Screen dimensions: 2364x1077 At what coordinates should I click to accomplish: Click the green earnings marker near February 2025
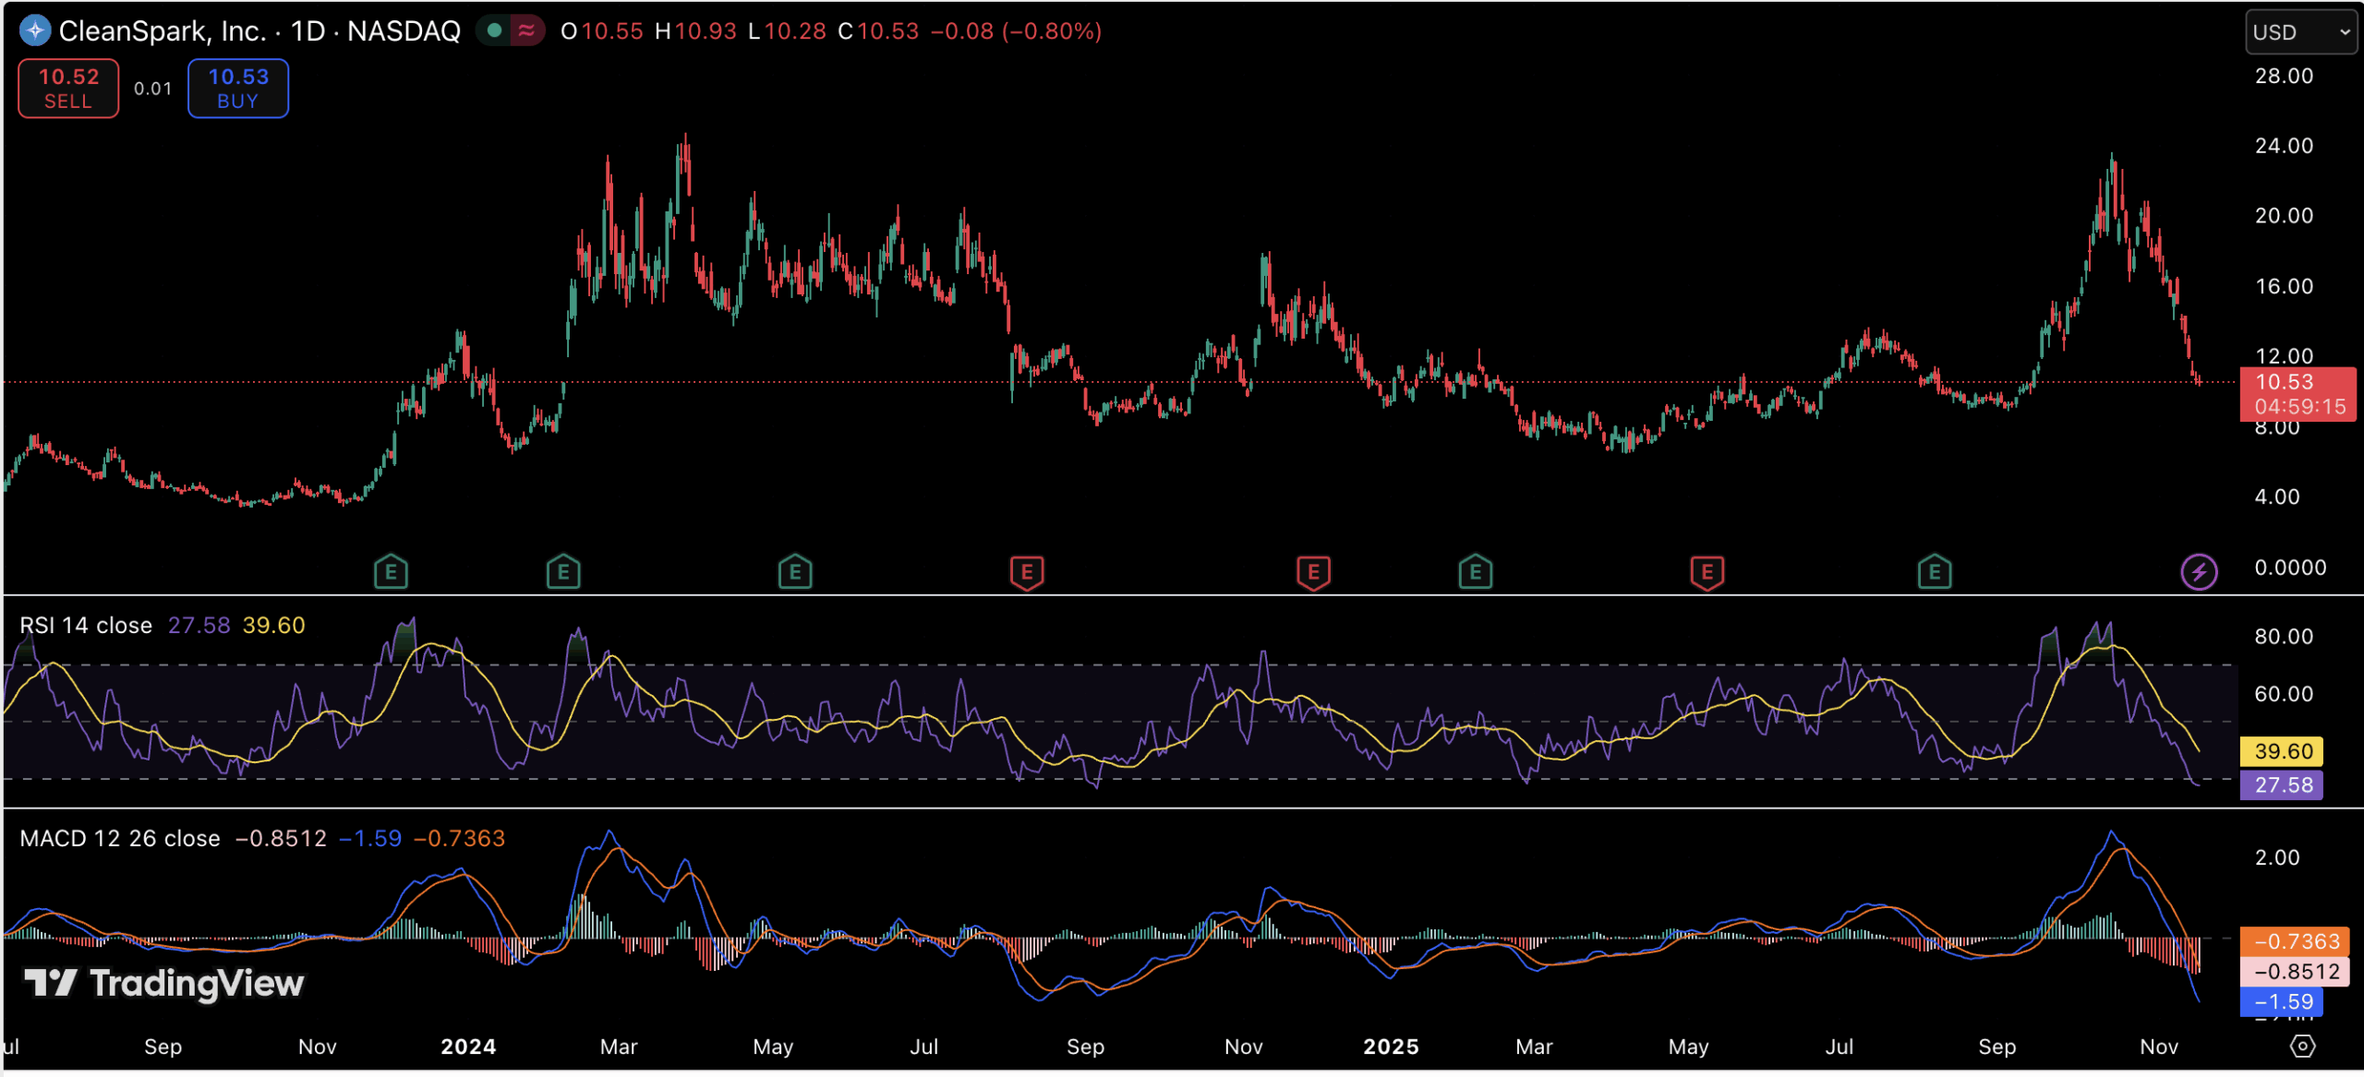pos(1475,572)
